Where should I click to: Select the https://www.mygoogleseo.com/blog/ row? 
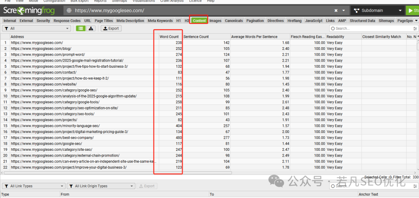tap(208, 48)
